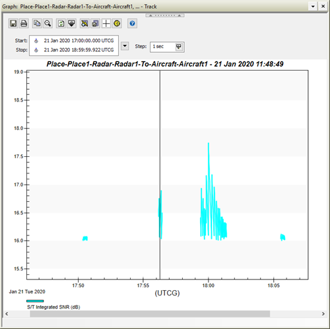Viewport: 330px width, 329px height.
Task: Expand the time interval dropdown arrow
Action: tap(125, 46)
